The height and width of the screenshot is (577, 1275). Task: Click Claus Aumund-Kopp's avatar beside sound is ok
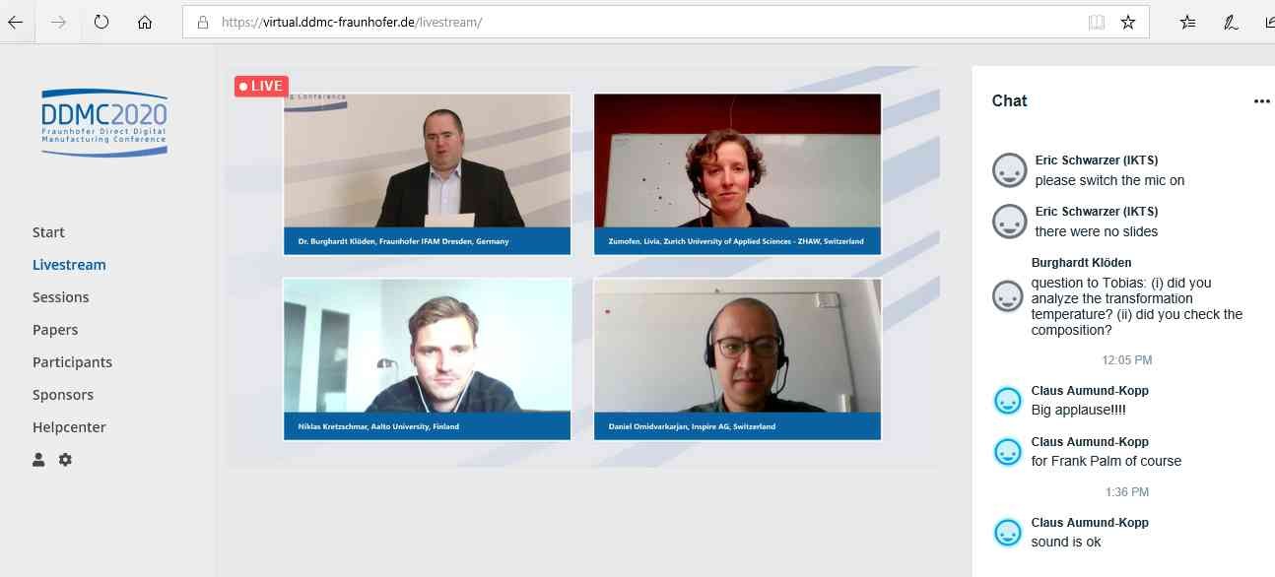pyautogui.click(x=1008, y=532)
